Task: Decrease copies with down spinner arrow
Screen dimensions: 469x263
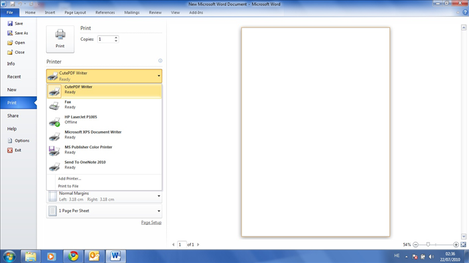Action: click(x=116, y=41)
